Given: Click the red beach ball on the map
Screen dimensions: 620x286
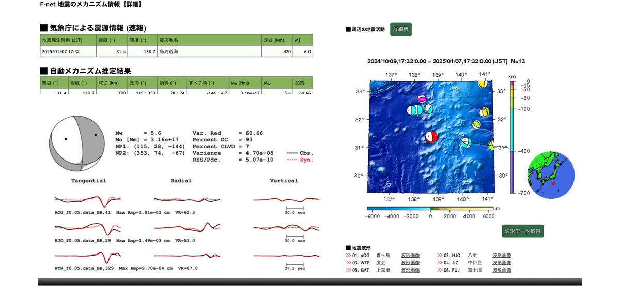Looking at the screenshot, I should pyautogui.click(x=431, y=137).
